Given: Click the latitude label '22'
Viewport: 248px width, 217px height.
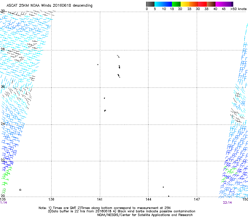Looking at the screenshot, I should [3, 160].
